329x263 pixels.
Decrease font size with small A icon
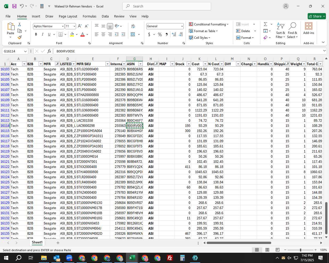86,26
